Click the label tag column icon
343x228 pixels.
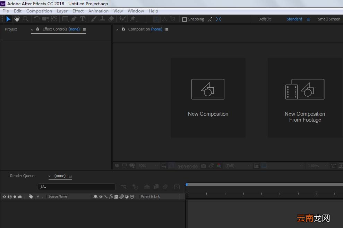pyautogui.click(x=31, y=196)
